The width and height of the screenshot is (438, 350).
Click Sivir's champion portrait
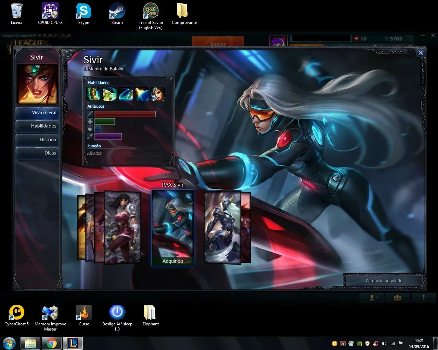click(x=37, y=84)
